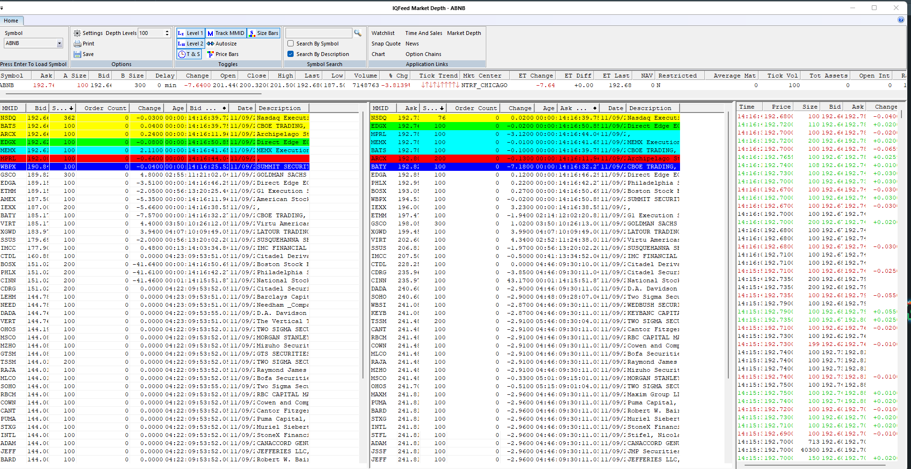Open the Watchlist link
911x469 pixels.
coord(384,33)
